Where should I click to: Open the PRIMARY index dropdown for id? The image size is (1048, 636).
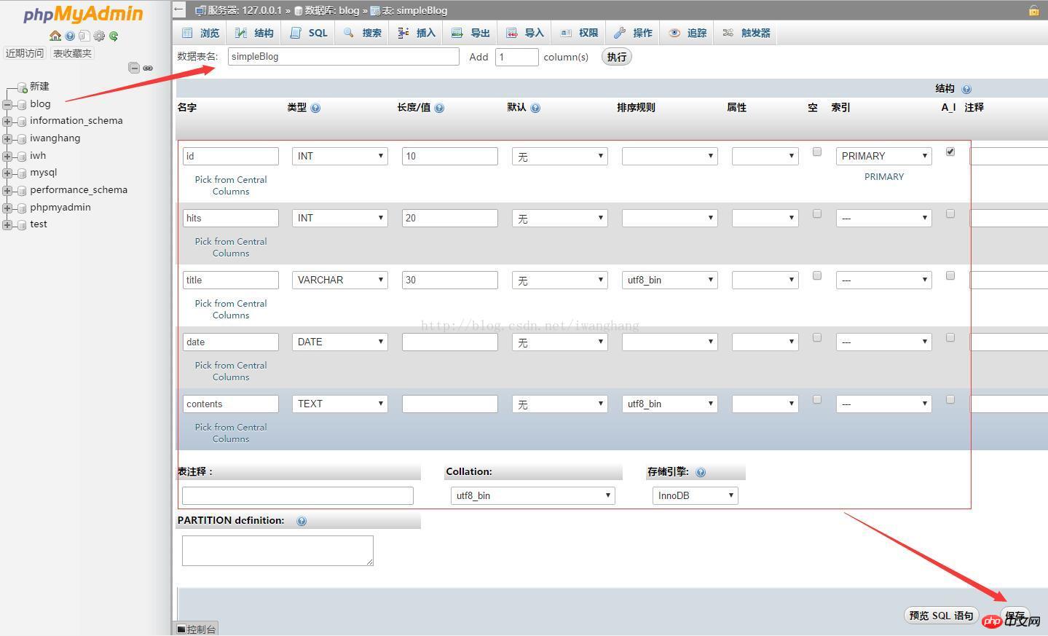884,156
